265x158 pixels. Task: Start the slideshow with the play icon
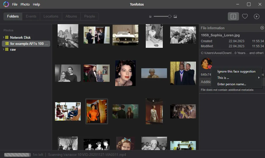click(257, 16)
